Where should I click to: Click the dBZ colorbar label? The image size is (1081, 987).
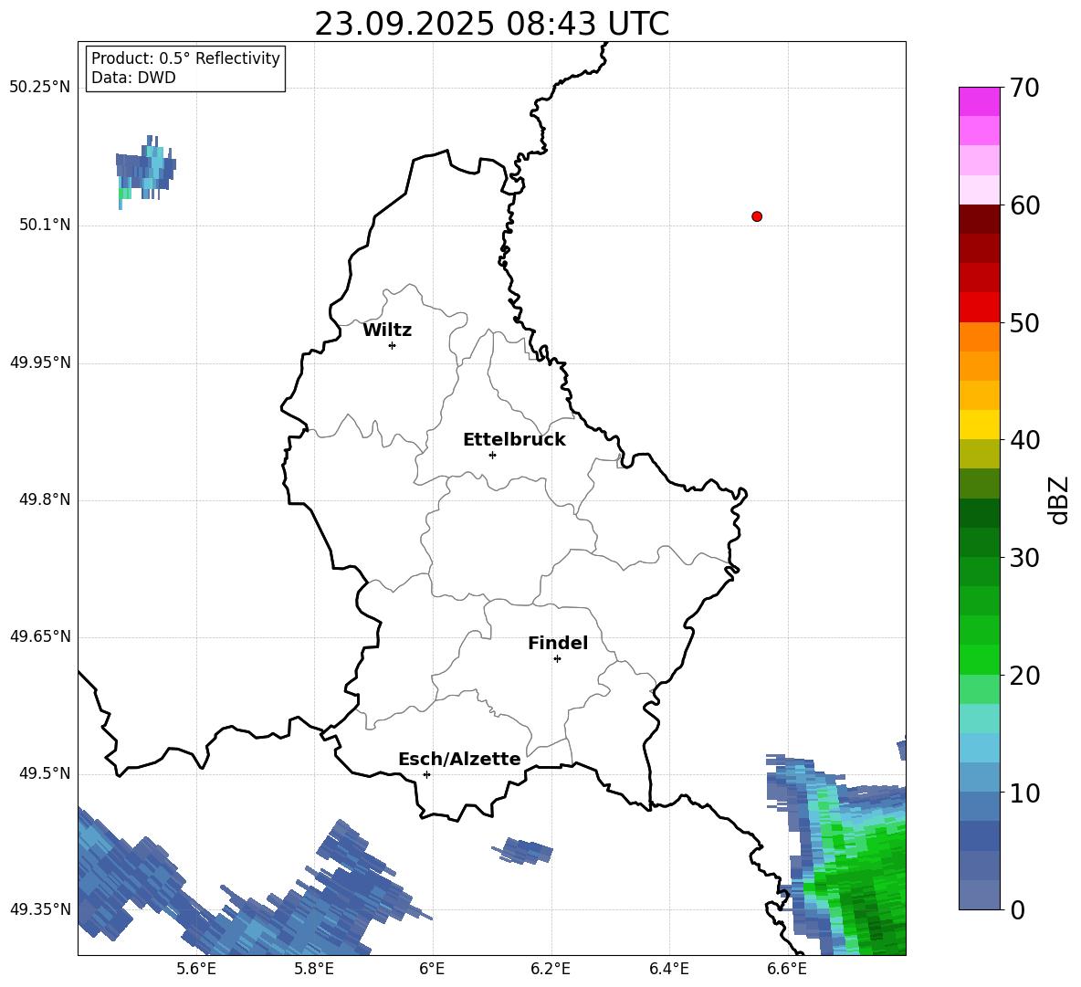[x=1059, y=499]
